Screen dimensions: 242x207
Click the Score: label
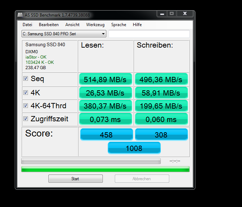tap(39, 133)
